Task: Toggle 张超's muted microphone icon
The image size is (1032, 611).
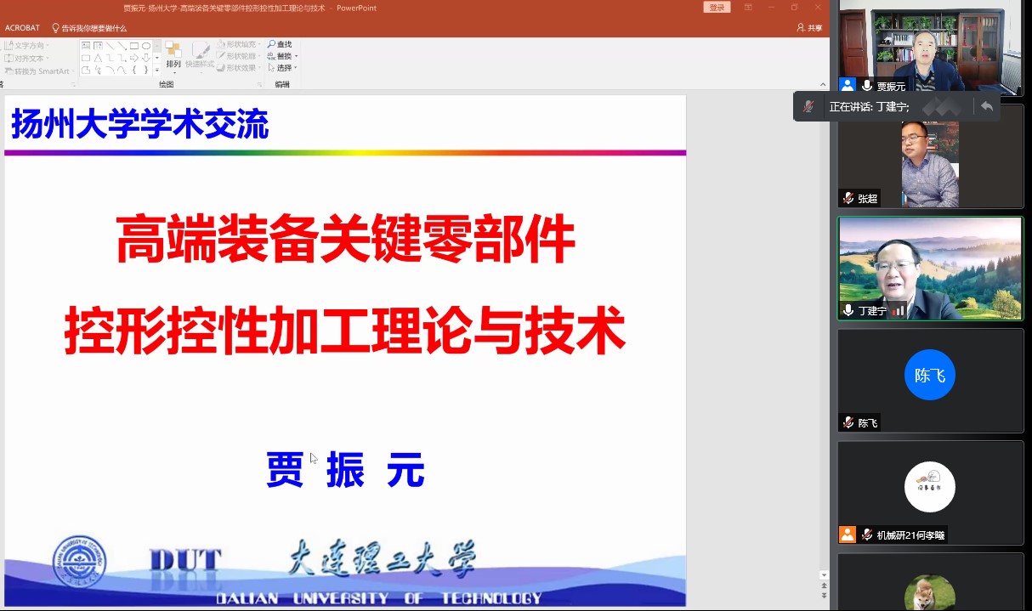Action: [848, 198]
